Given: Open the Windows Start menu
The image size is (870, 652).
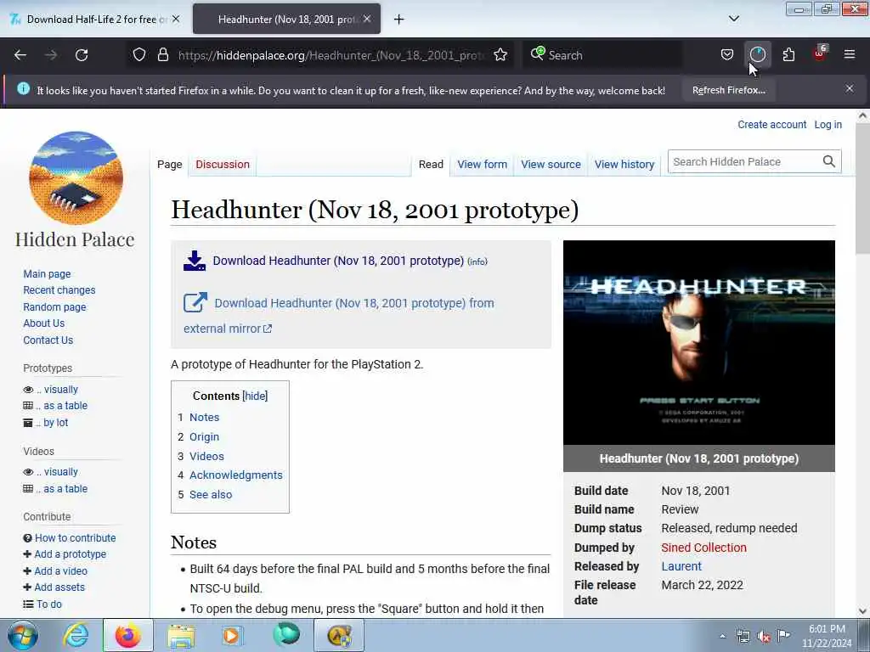Looking at the screenshot, I should click(x=23, y=635).
